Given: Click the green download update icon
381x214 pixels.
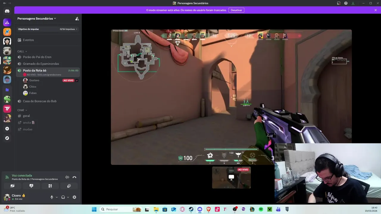Looking at the screenshot, I should (x=353, y=3).
